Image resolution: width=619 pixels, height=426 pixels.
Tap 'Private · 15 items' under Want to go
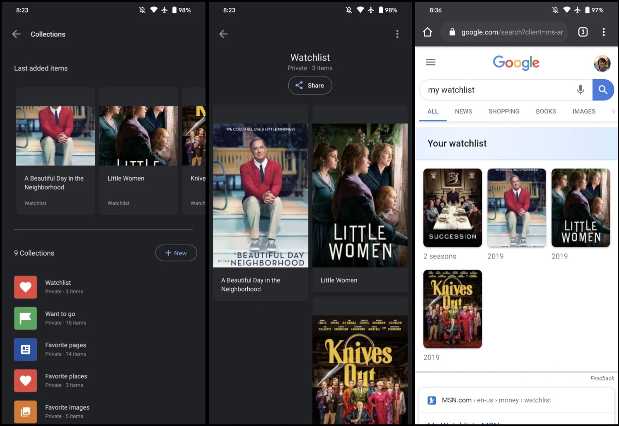coord(65,323)
